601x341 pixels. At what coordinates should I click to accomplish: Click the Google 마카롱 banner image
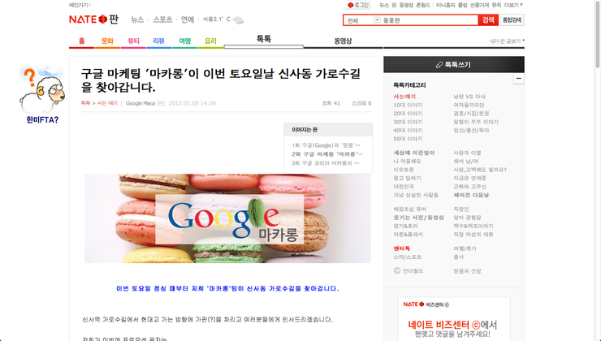(227, 218)
